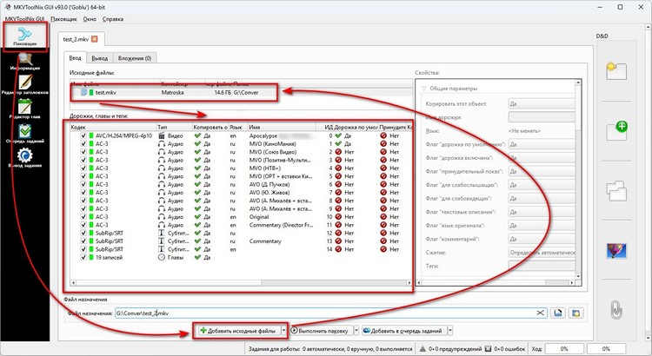Open the Очередь заданий tool
Screen dimensions: 652x356
click(x=25, y=134)
